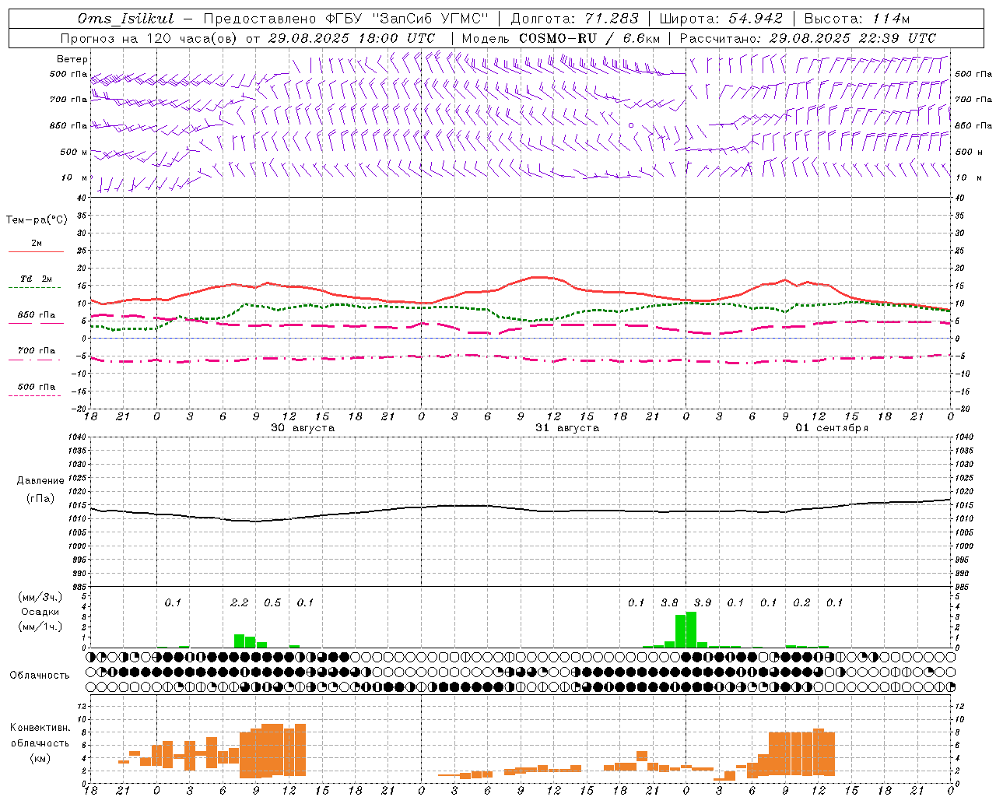Click the 700 гПа temperature legend entry
Screen dimensions: 996x797
[x=37, y=351]
